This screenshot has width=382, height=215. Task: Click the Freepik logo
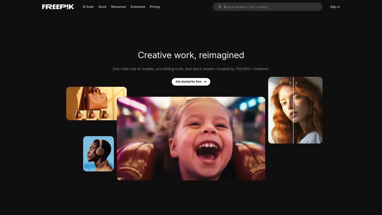pos(58,6)
